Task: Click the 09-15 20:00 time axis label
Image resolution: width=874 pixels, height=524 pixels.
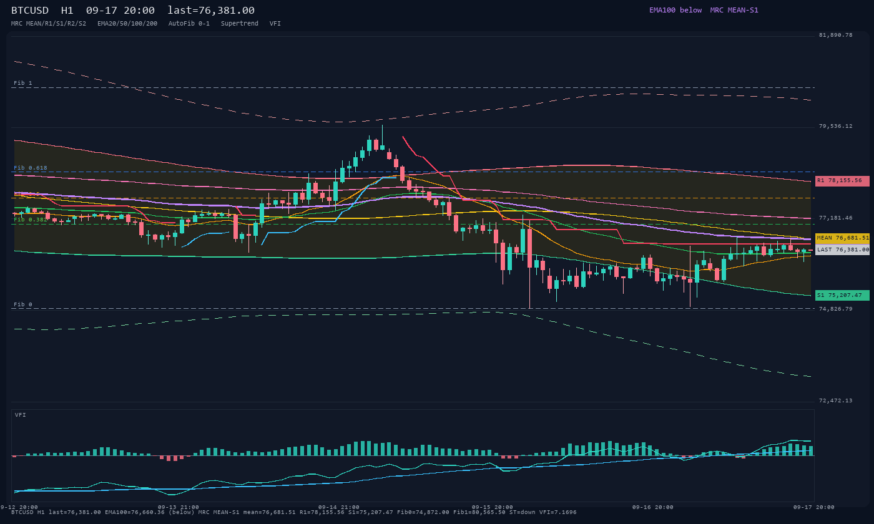Action: (493, 507)
